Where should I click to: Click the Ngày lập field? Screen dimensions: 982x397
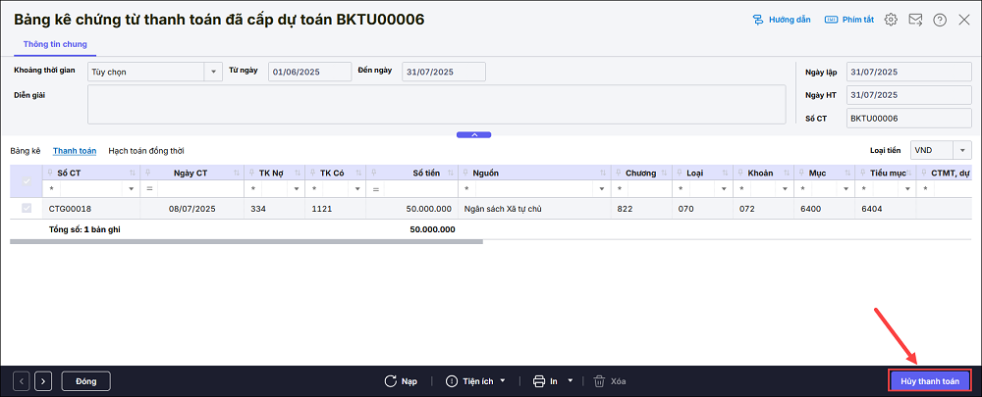coord(908,72)
